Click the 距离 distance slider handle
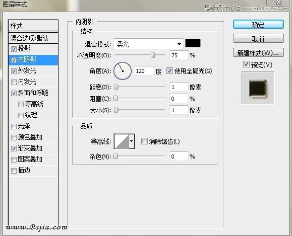Viewport: 292px width, 236px height. click(x=116, y=87)
